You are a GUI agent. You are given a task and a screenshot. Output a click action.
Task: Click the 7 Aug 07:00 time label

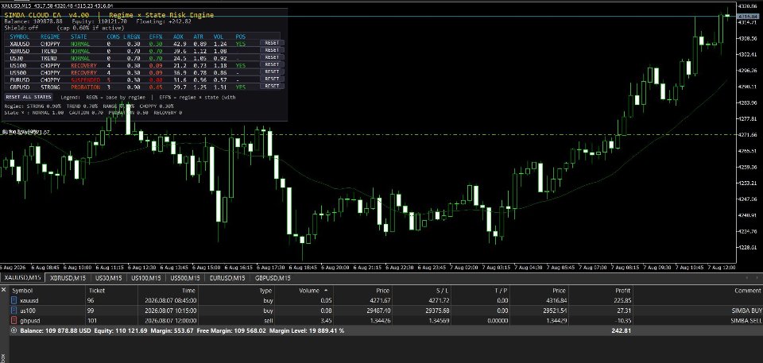[x=595, y=267]
